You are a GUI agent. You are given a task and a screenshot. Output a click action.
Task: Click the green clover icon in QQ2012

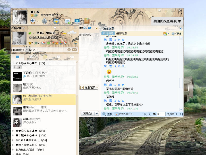pyautogui.click(x=48, y=43)
